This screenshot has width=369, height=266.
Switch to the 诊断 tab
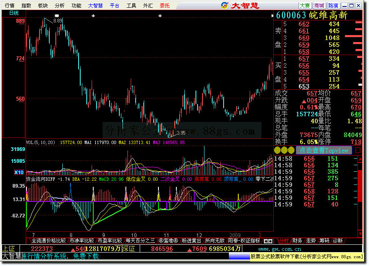click(338, 241)
